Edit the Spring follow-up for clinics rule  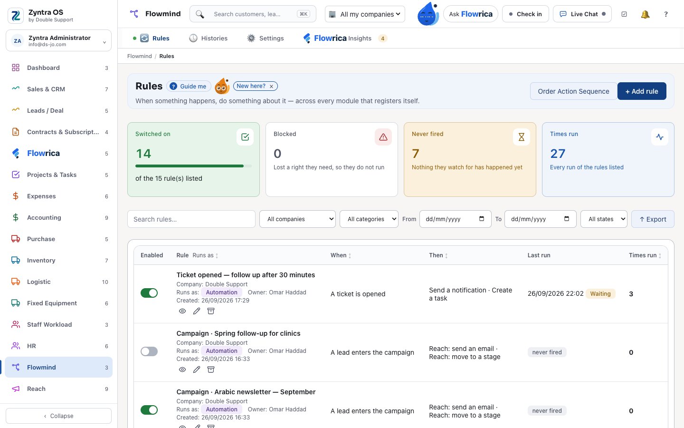[x=197, y=370]
